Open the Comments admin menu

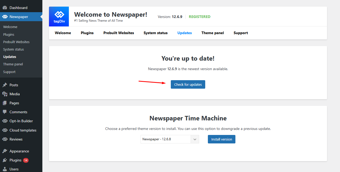[x=21, y=112]
